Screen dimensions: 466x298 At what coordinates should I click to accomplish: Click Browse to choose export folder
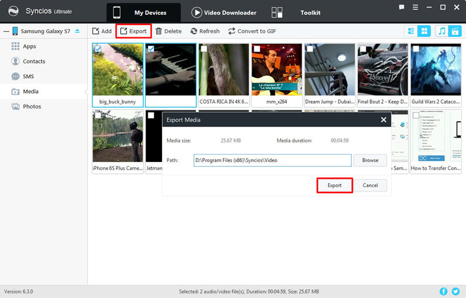[x=370, y=160]
